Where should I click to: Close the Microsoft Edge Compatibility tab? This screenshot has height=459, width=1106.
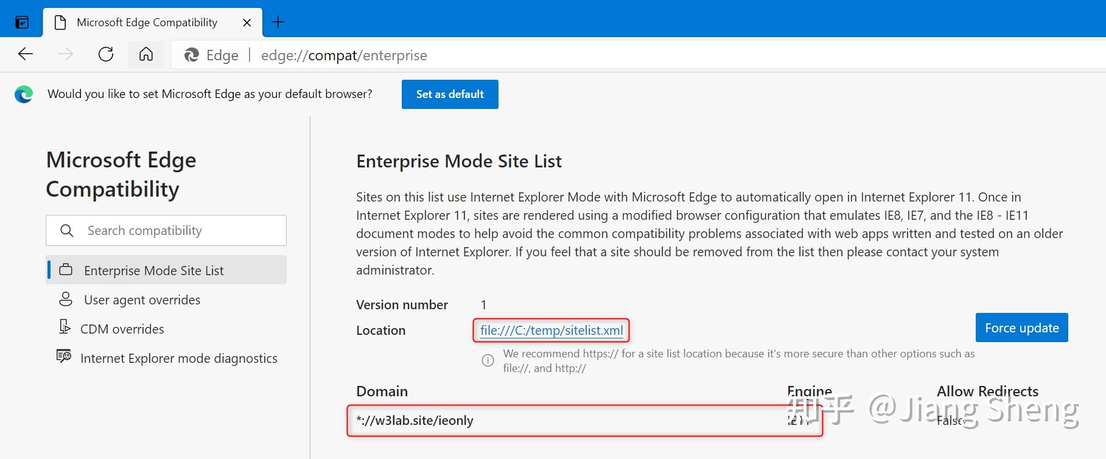(247, 23)
